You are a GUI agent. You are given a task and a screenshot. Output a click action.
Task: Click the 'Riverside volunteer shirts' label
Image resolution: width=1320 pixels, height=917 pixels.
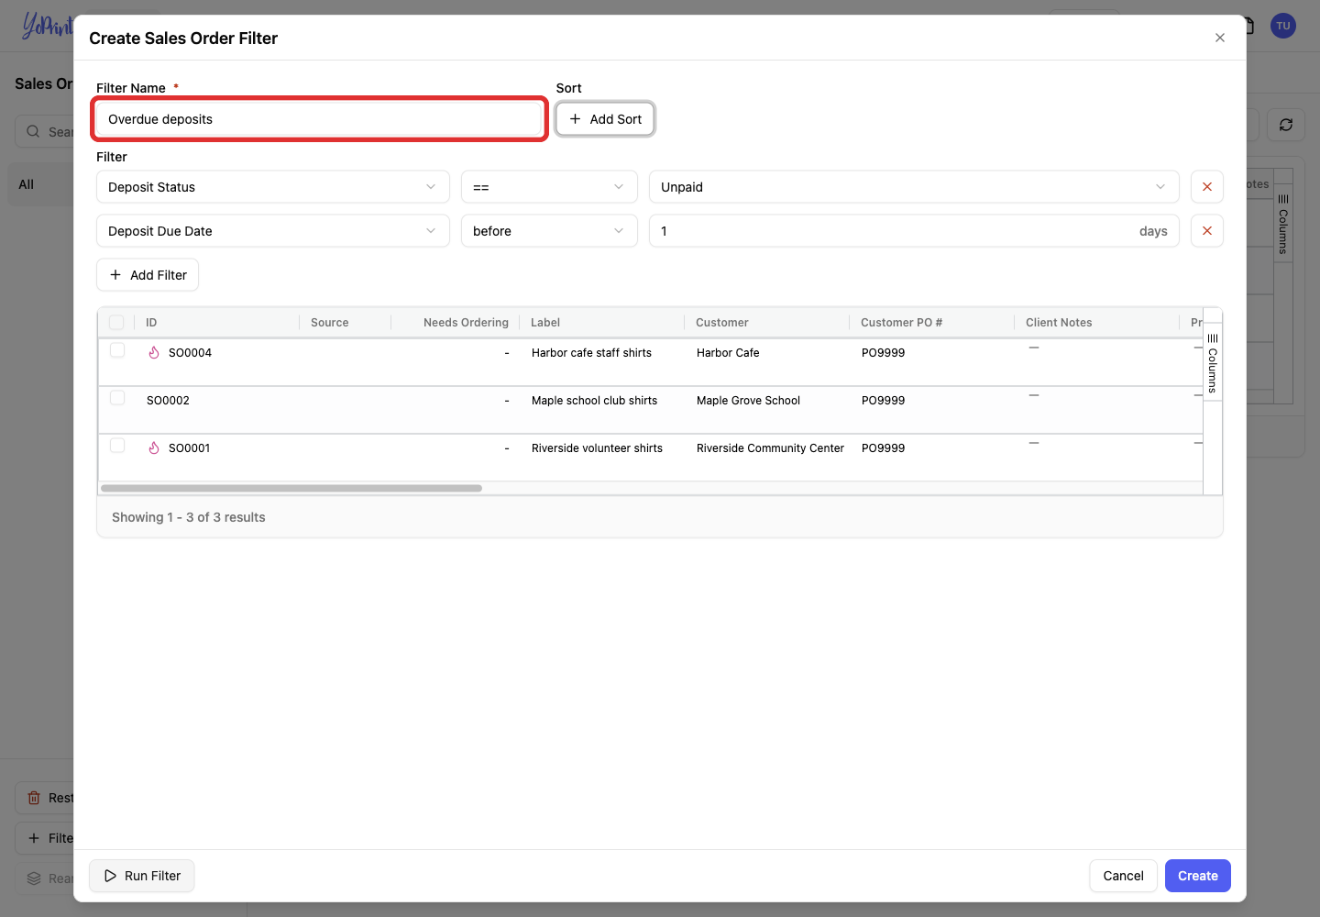597,448
